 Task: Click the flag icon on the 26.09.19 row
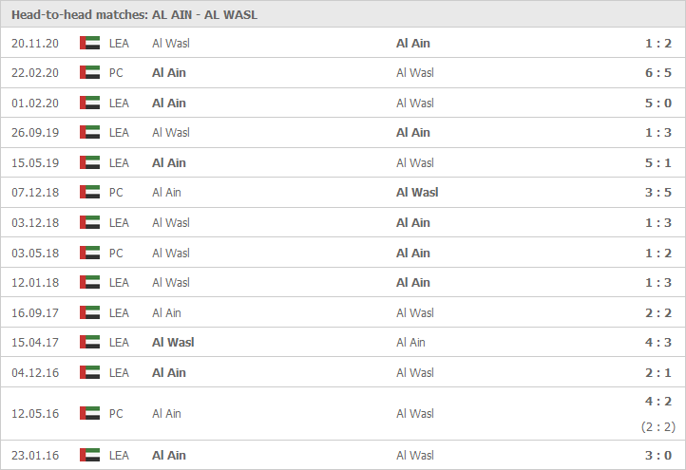click(90, 132)
